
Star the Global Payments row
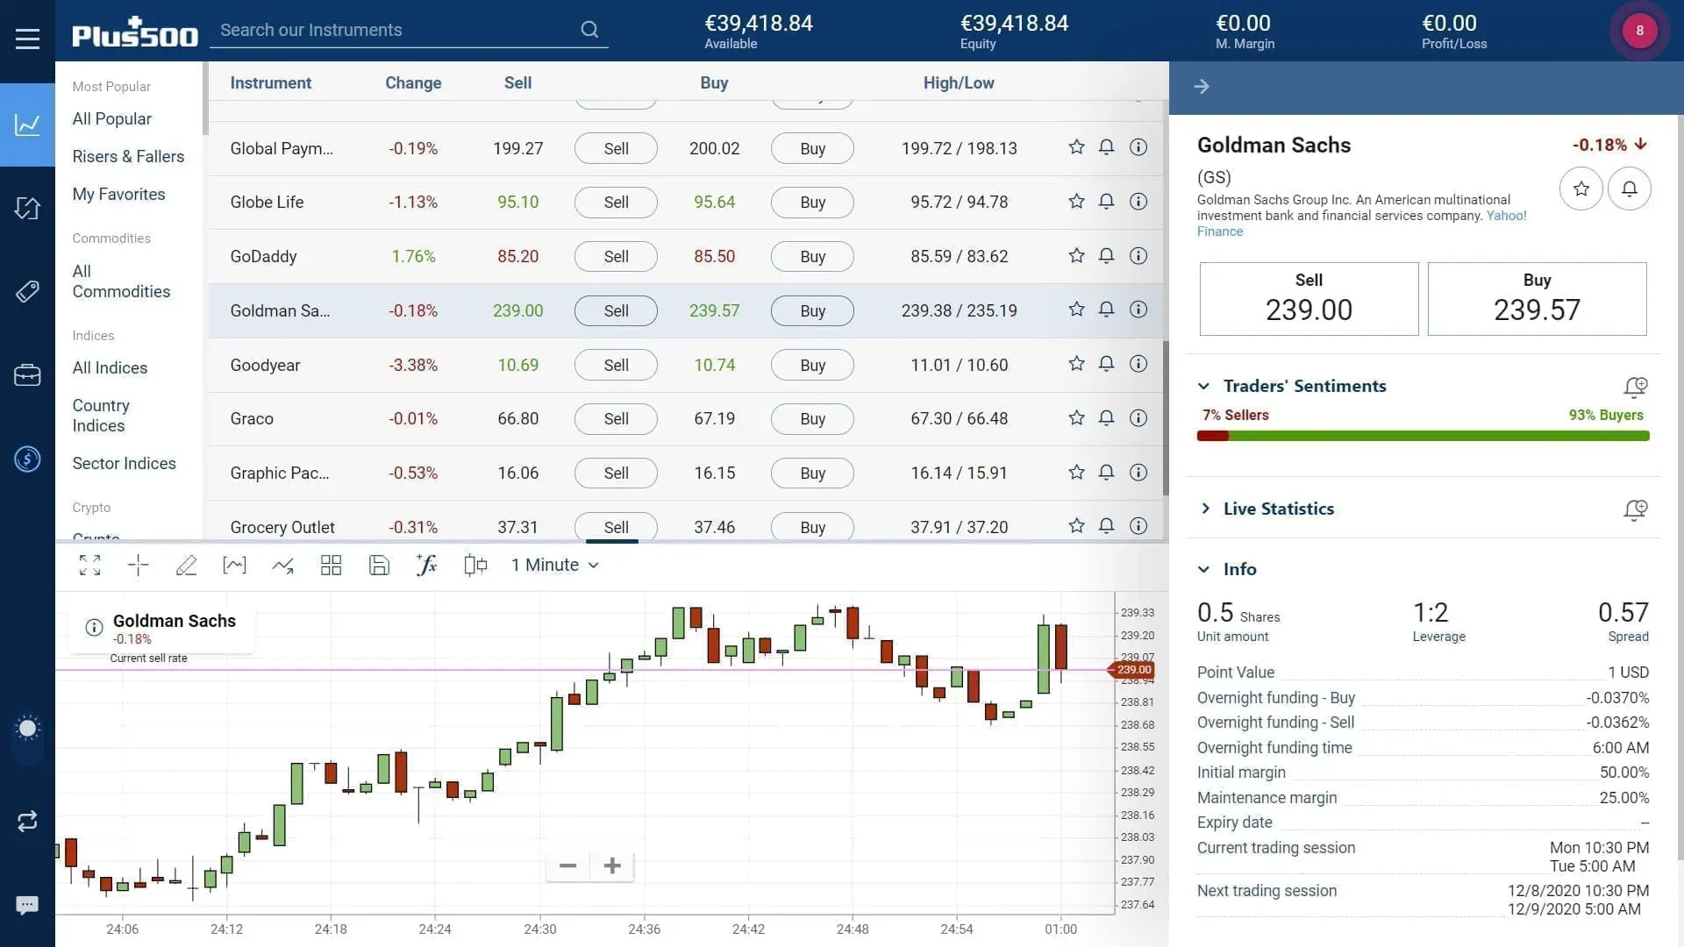pyautogui.click(x=1076, y=147)
